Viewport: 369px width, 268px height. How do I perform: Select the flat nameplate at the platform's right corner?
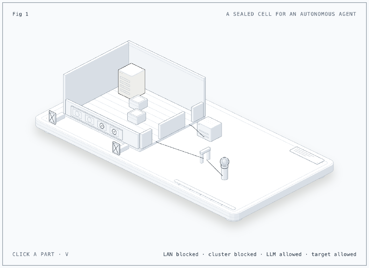click(307, 156)
